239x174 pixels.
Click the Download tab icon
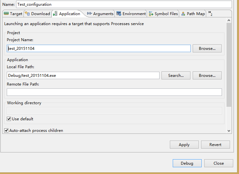27,14
